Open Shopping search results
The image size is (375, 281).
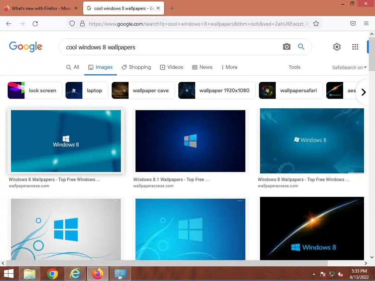pyautogui.click(x=136, y=67)
